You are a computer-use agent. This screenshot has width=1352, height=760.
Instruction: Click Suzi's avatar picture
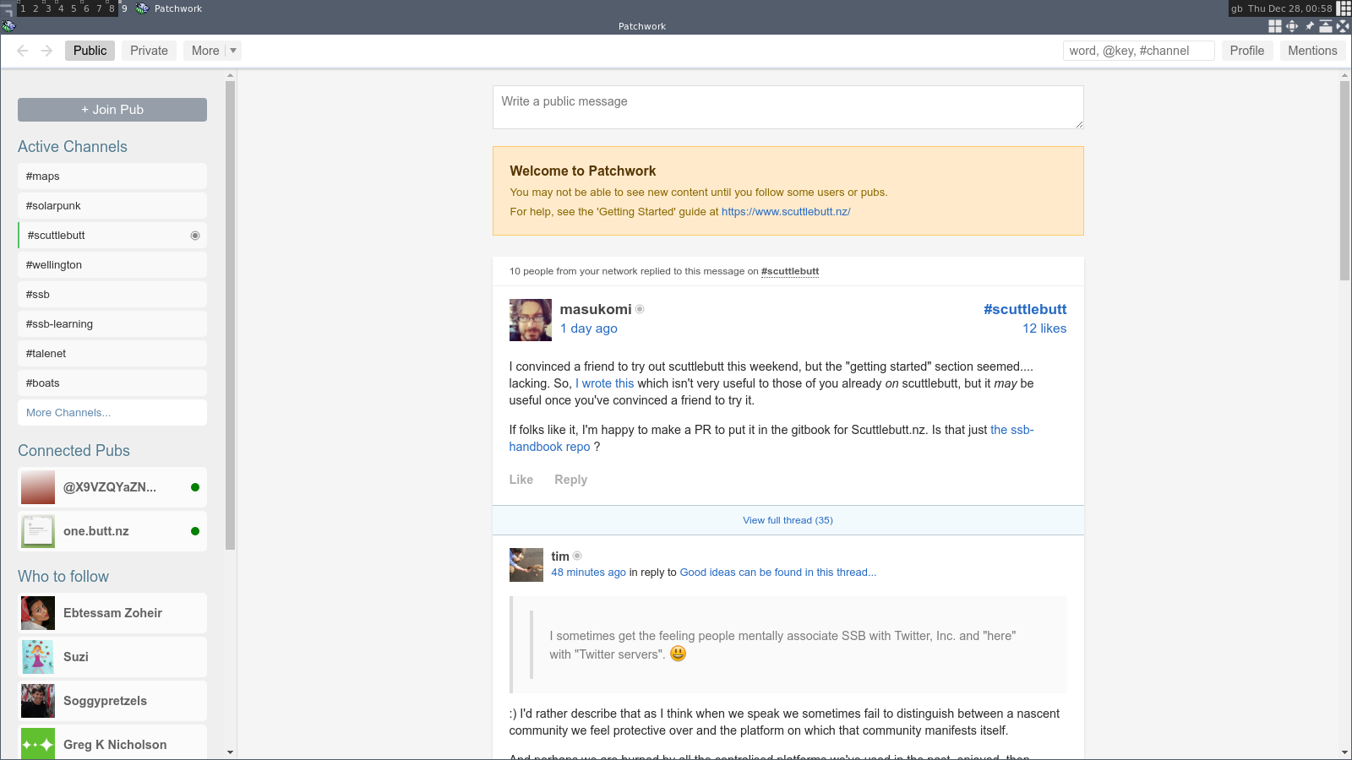[38, 657]
